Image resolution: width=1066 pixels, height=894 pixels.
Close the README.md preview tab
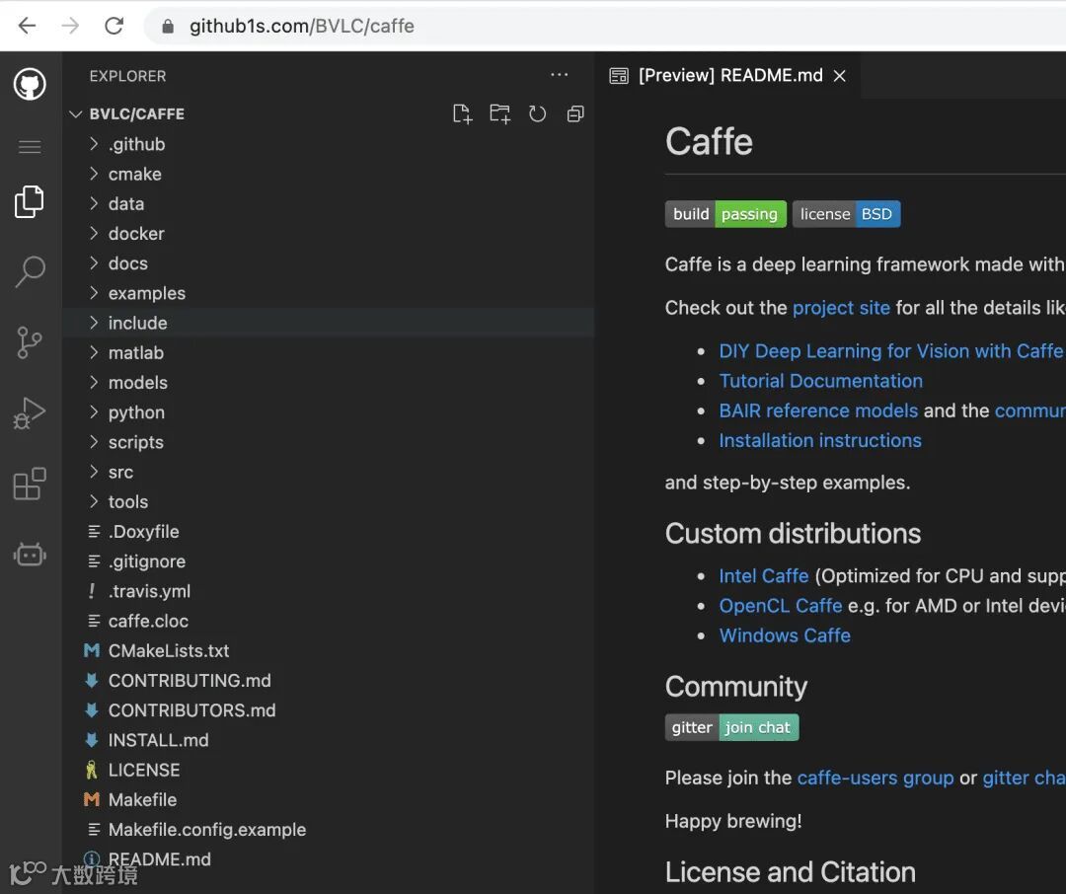[x=840, y=76]
